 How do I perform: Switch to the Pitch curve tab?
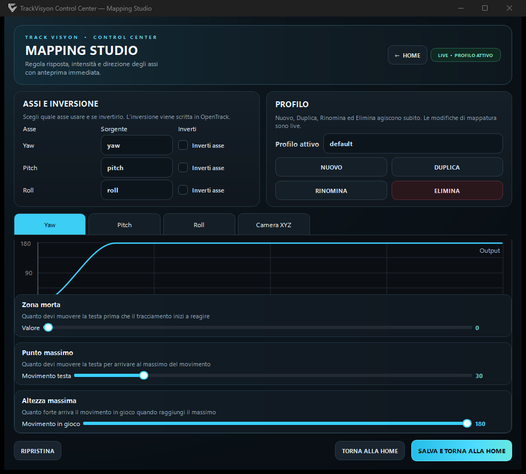pos(124,224)
